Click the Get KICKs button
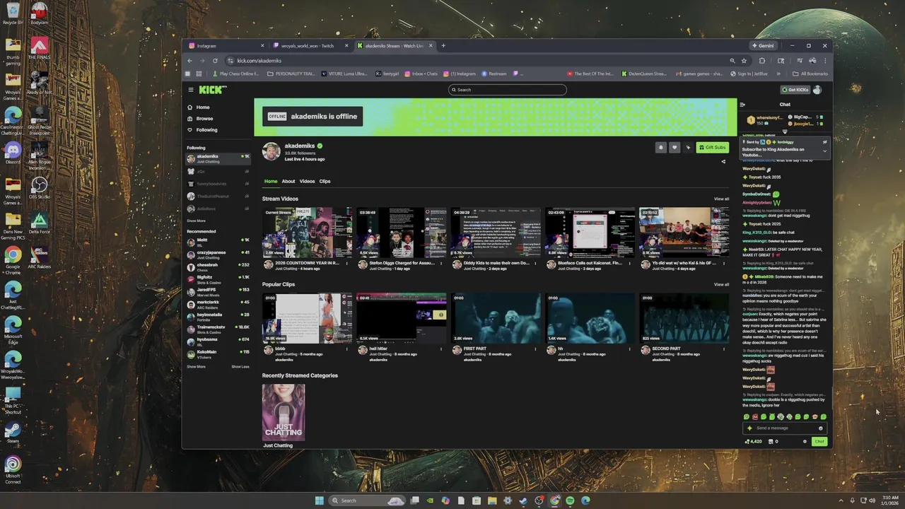 coord(795,90)
